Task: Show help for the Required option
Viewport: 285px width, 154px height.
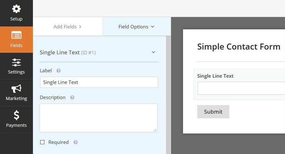Action: (x=76, y=142)
